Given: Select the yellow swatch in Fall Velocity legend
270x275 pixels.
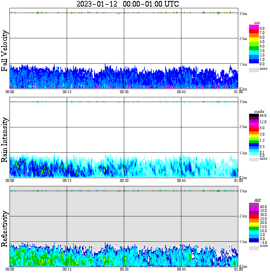Looking at the screenshot, I should click(x=254, y=40).
